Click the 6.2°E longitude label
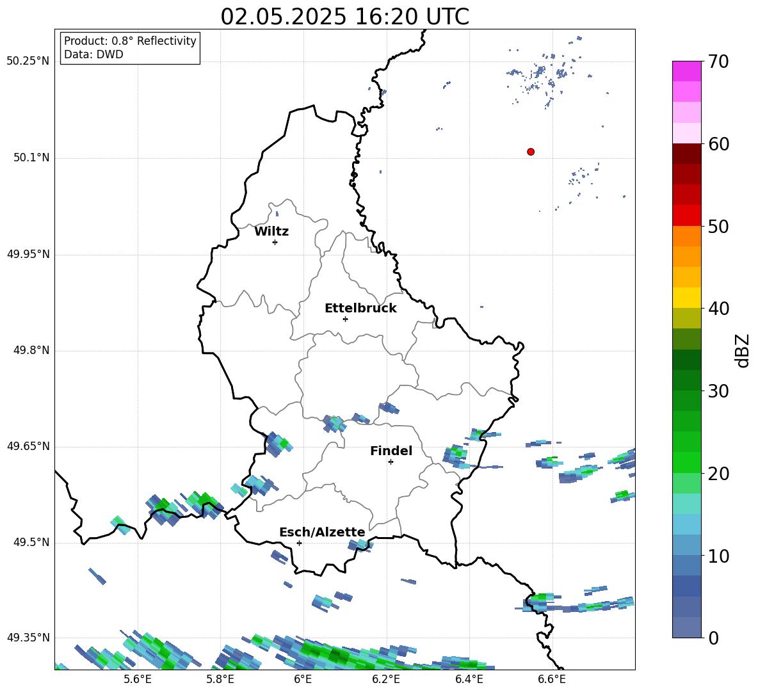 (x=386, y=679)
